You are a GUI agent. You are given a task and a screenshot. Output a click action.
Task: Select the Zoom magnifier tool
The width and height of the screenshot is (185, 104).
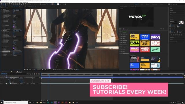[x=8, y=4]
